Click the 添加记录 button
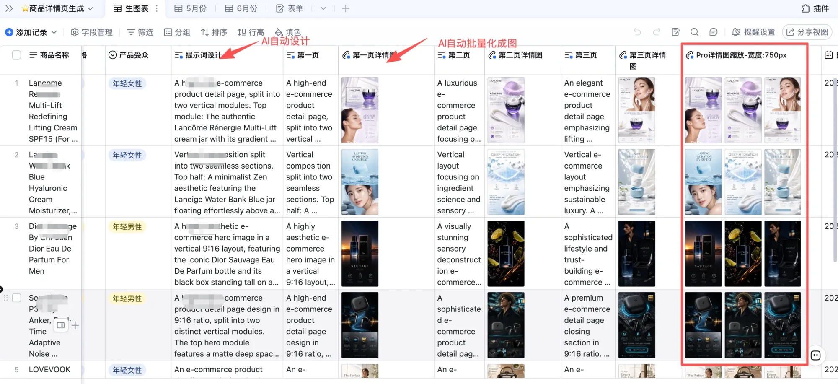Image resolution: width=838 pixels, height=384 pixels. 26,32
